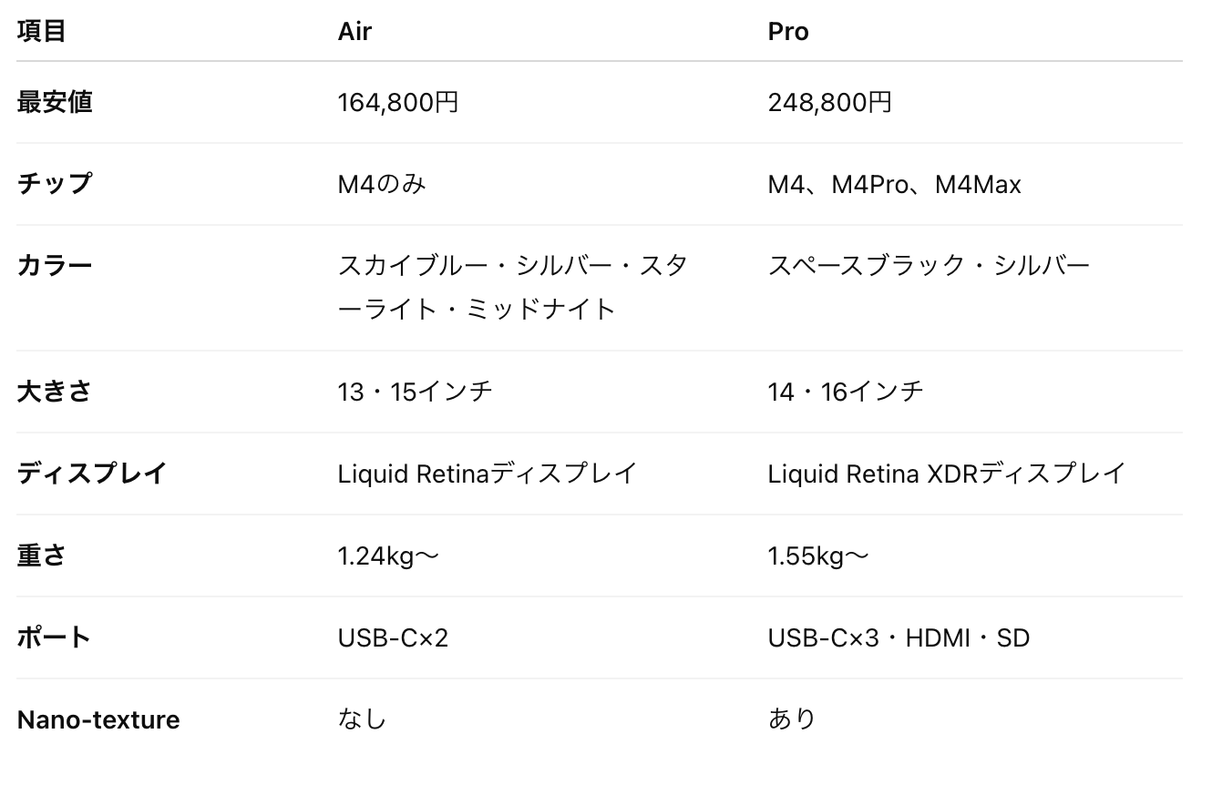Viewport: 1212px width, 785px height.
Task: Click the M4のみ cell
Action: 382,184
